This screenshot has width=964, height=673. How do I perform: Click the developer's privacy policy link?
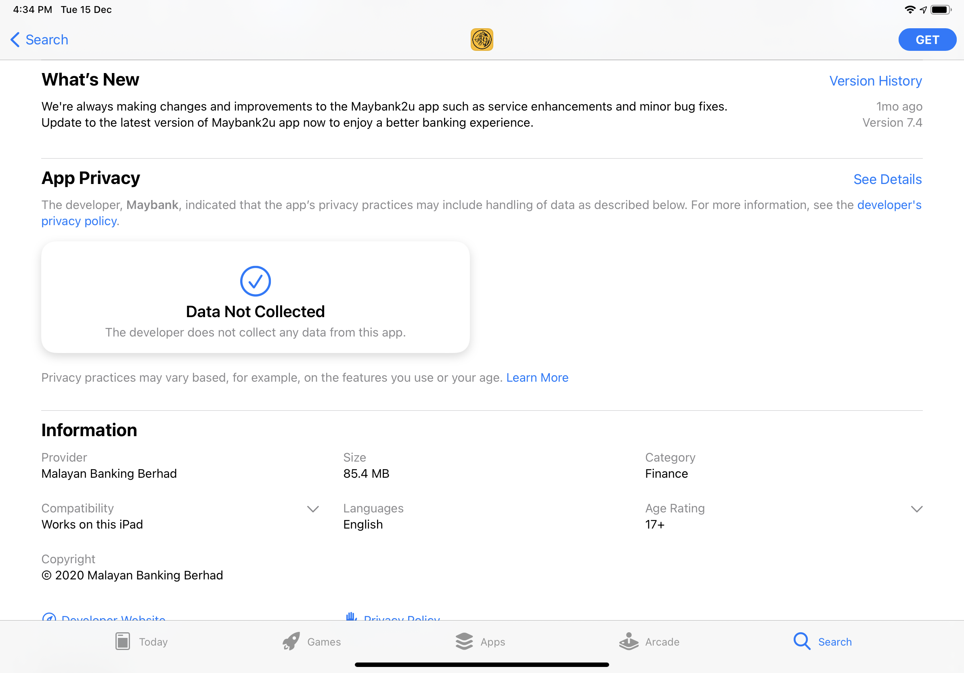(x=889, y=205)
